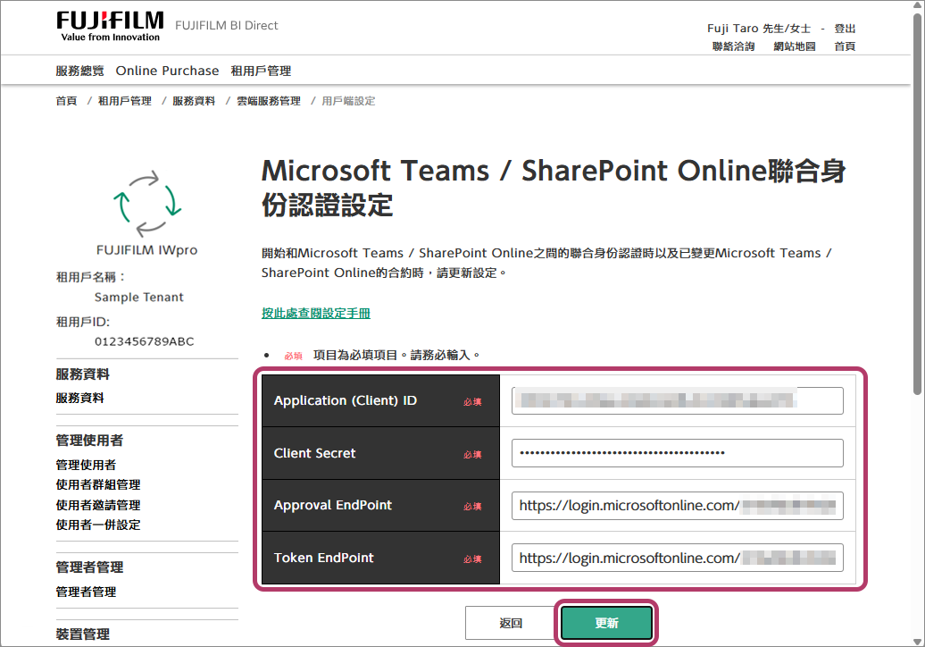Click the FUJIFILM IWpro arrows icon
This screenshot has height=647, width=925.
(147, 204)
